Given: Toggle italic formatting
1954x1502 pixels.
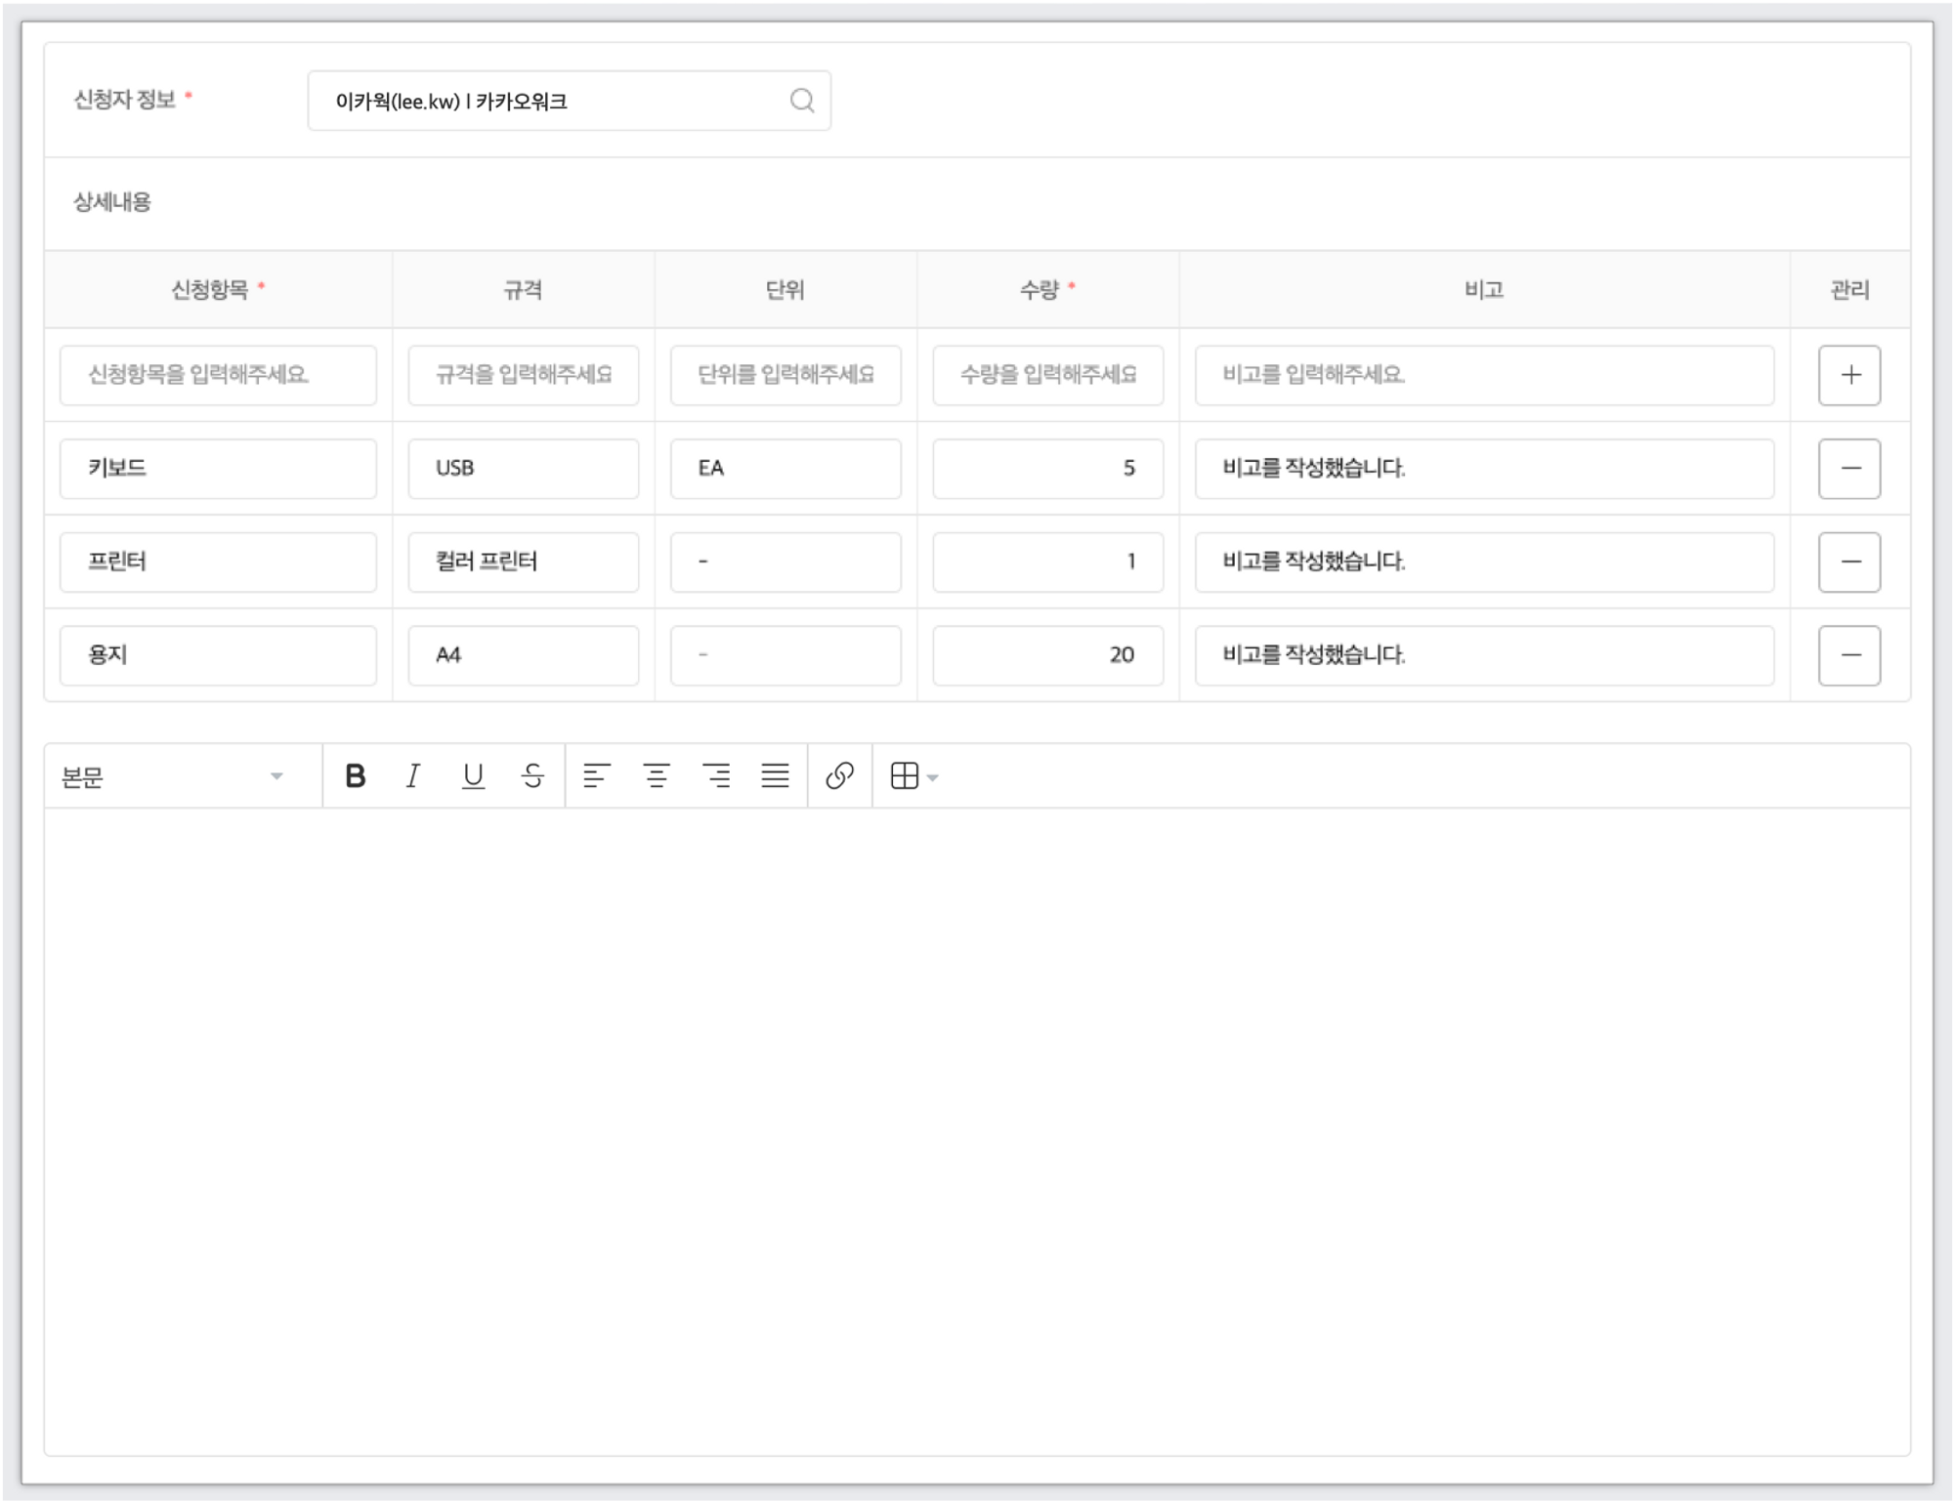Looking at the screenshot, I should (x=413, y=776).
